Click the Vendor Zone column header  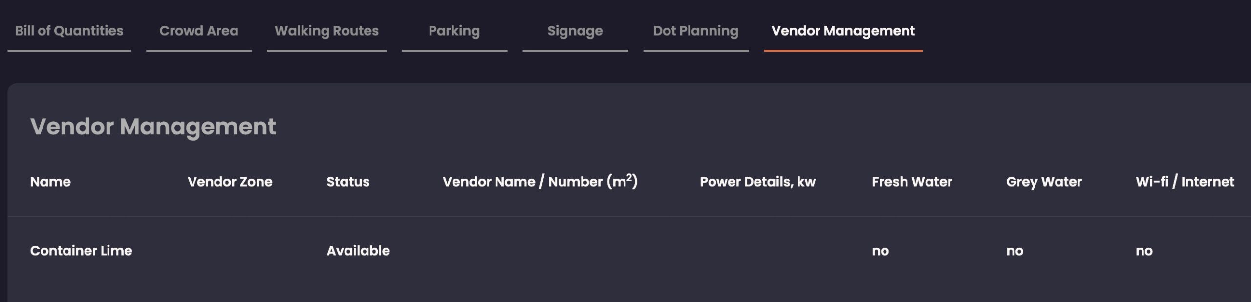(230, 182)
